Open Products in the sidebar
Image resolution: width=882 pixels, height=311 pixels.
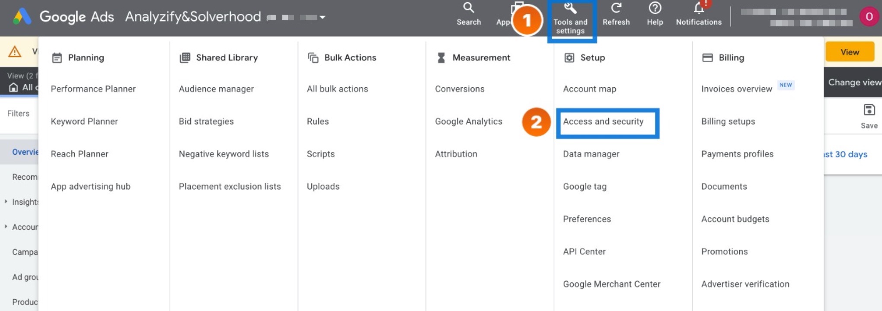[25, 302]
